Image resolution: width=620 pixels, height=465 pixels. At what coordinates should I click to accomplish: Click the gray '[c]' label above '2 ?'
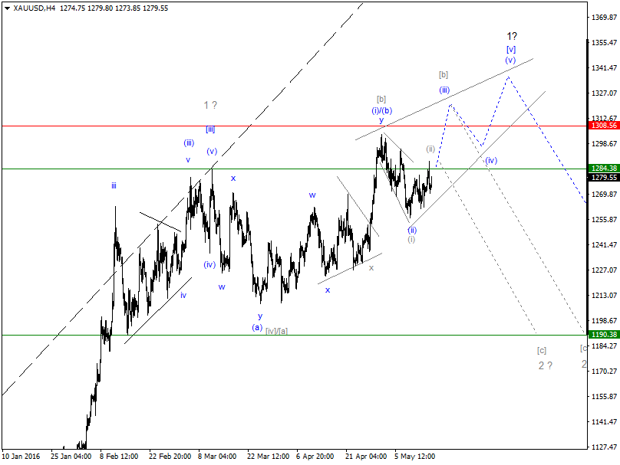coord(542,350)
